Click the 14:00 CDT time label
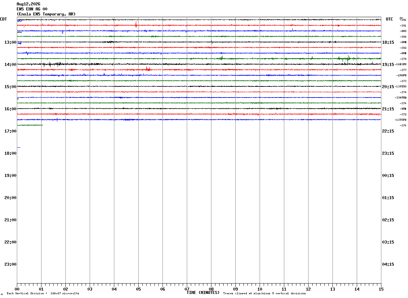The height and width of the screenshot is (298, 408). pyautogui.click(x=10, y=65)
